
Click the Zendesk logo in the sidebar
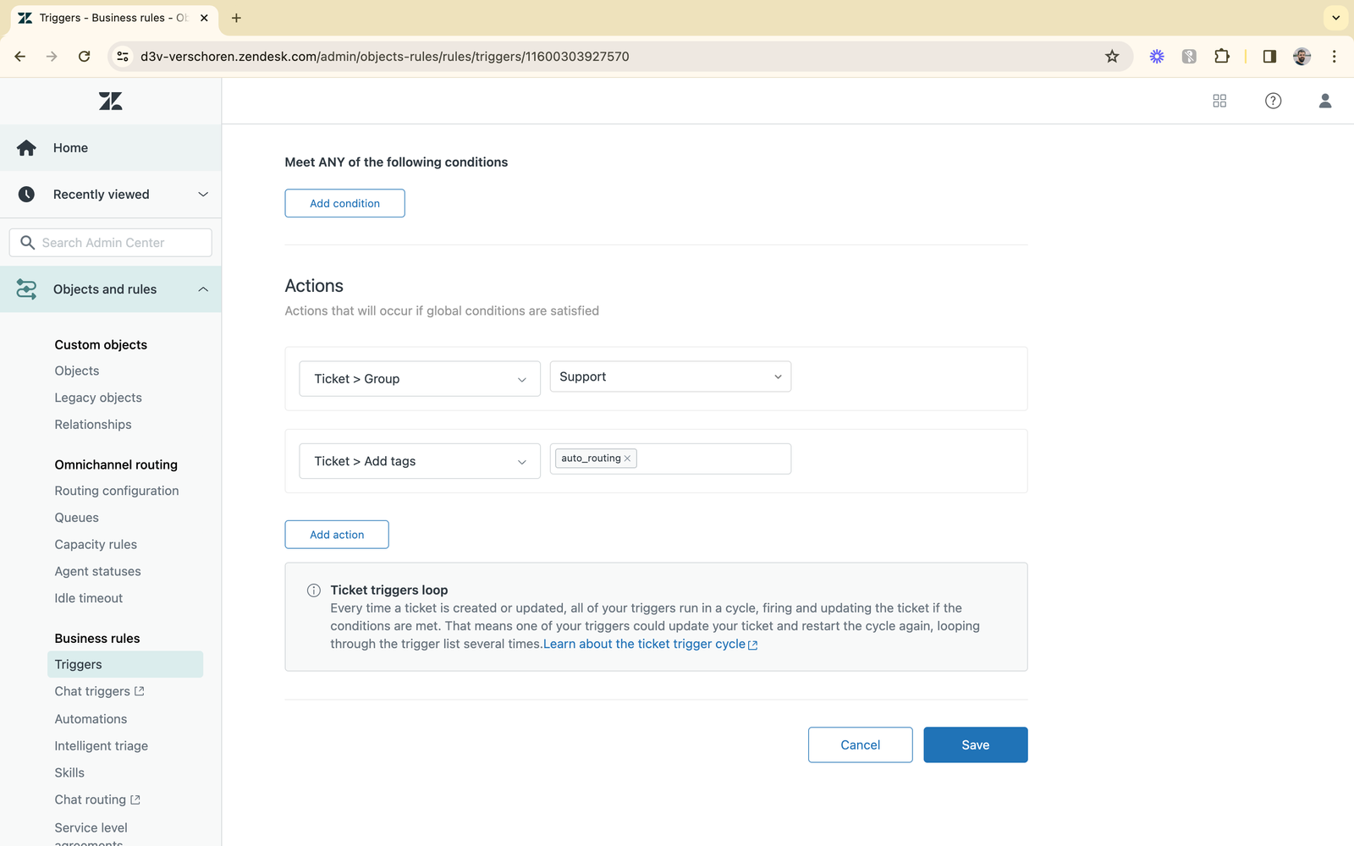pos(110,101)
